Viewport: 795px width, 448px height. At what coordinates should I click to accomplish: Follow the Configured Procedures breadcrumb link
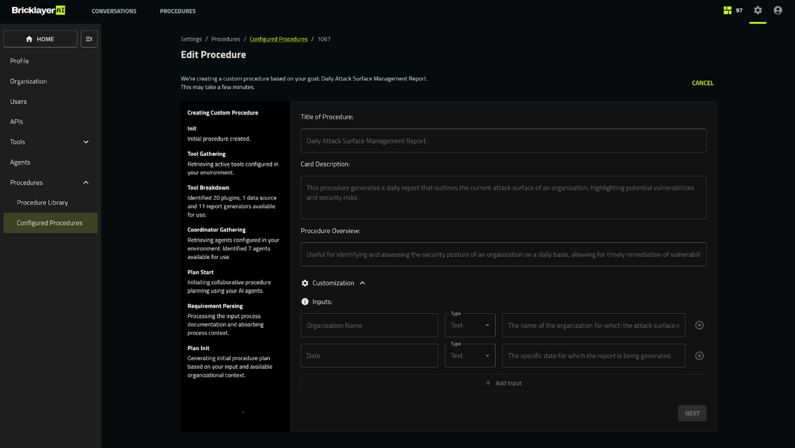point(278,39)
